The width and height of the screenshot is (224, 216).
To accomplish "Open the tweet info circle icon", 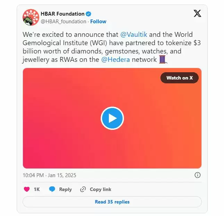I will click(197, 175).
